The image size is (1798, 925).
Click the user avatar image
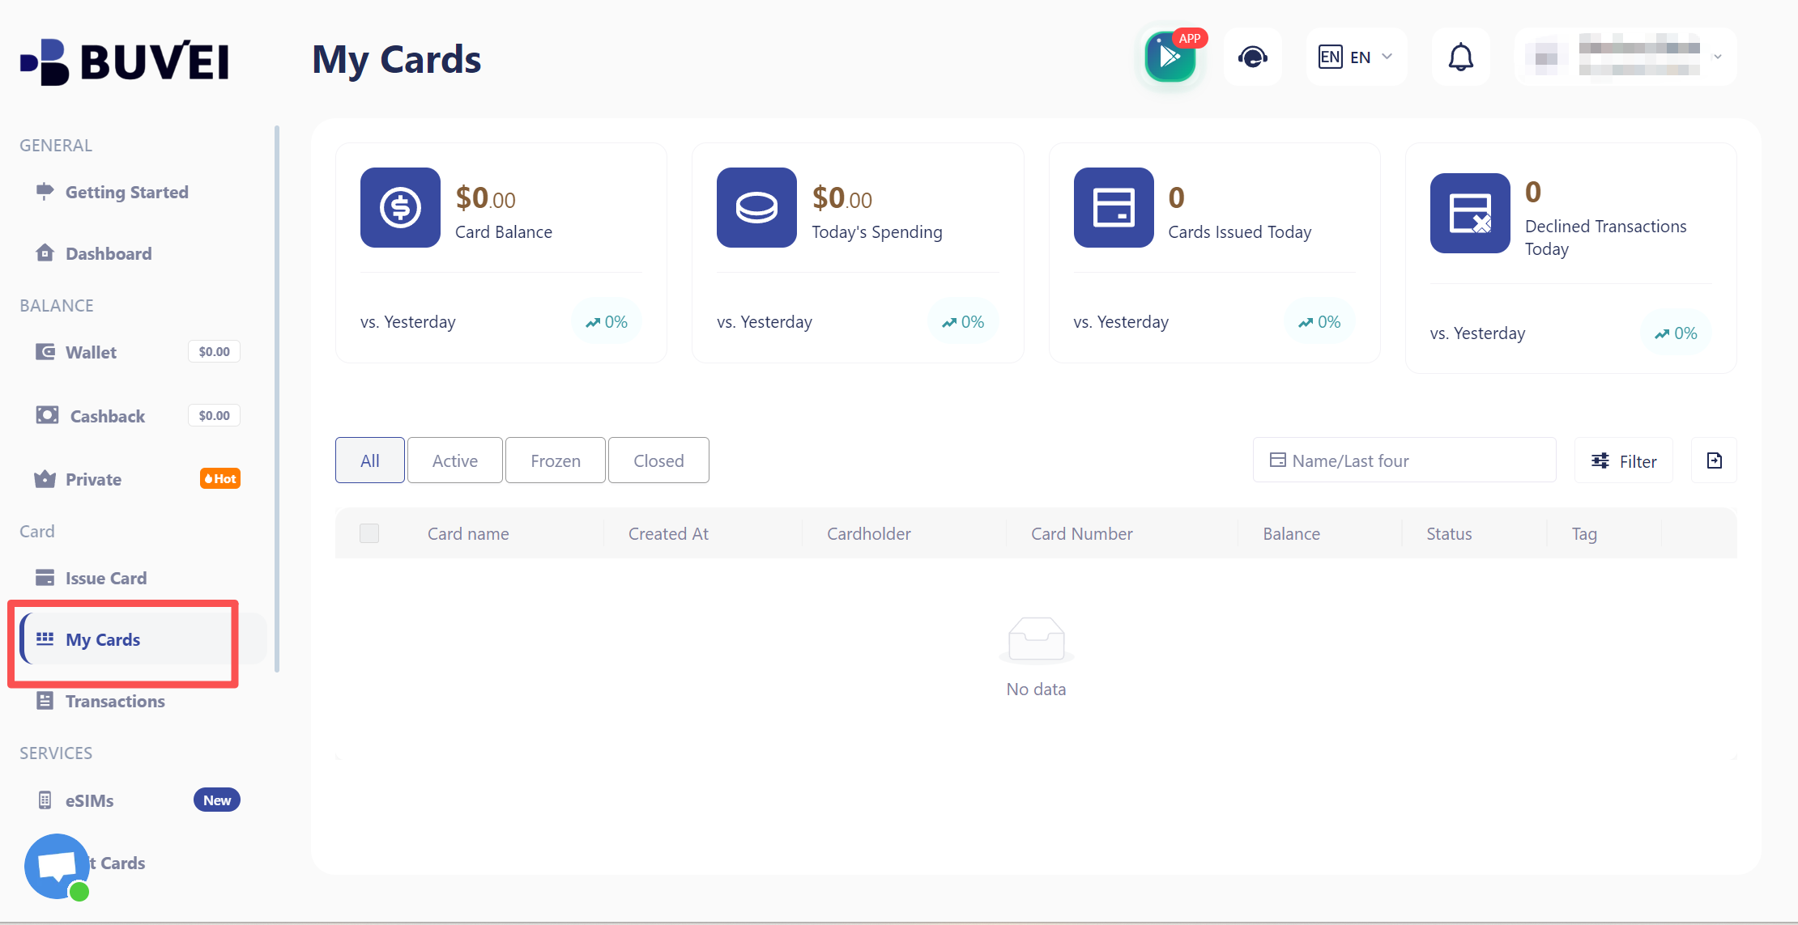(x=1546, y=57)
